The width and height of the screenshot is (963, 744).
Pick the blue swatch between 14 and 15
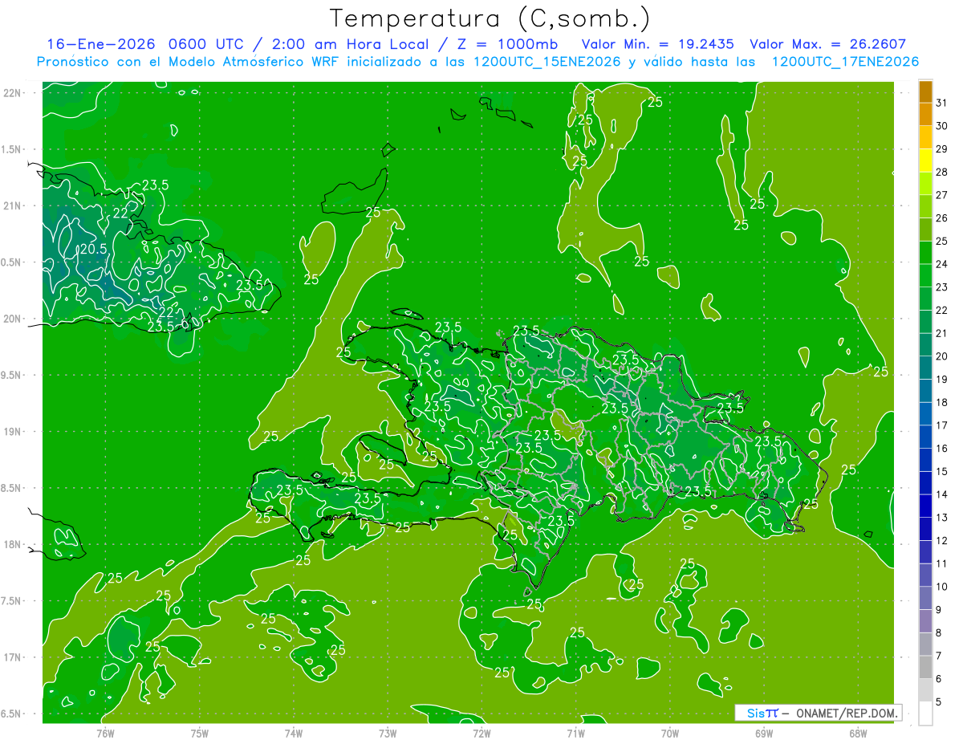coord(925,483)
